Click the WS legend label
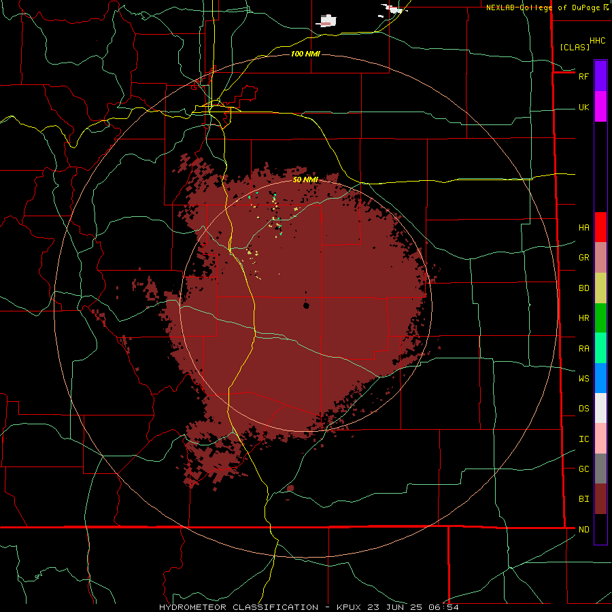Image resolution: width=612 pixels, height=612 pixels. (x=583, y=378)
